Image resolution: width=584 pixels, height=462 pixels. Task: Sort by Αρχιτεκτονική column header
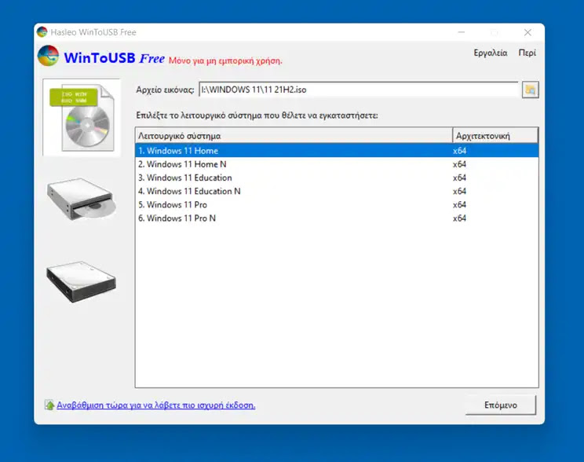[x=495, y=136]
